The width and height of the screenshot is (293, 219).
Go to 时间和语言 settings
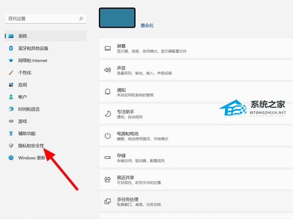tap(46, 109)
